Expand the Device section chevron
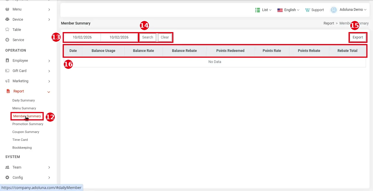Screen dimensions: 373x191 click(x=49, y=20)
